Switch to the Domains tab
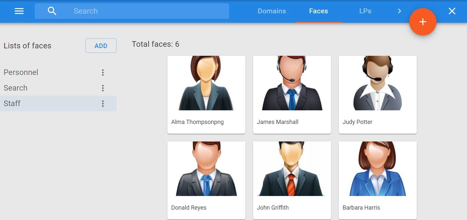Screen dimensions: 467x220 click(272, 11)
